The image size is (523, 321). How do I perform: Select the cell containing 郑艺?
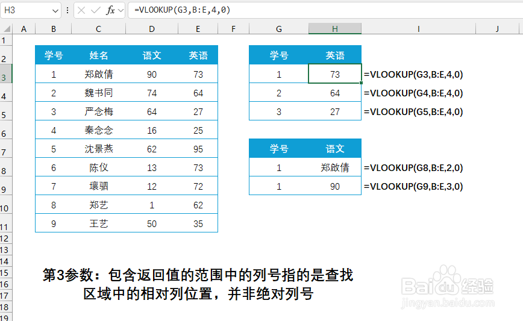98,205
